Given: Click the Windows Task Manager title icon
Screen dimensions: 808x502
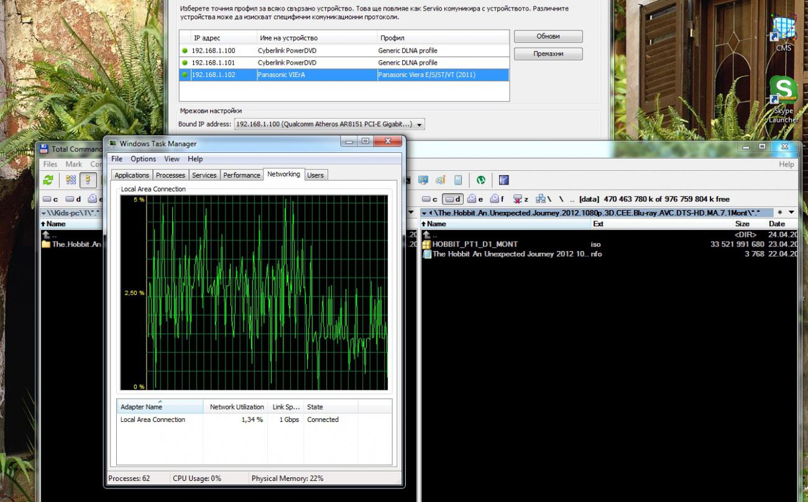Looking at the screenshot, I should 112,144.
